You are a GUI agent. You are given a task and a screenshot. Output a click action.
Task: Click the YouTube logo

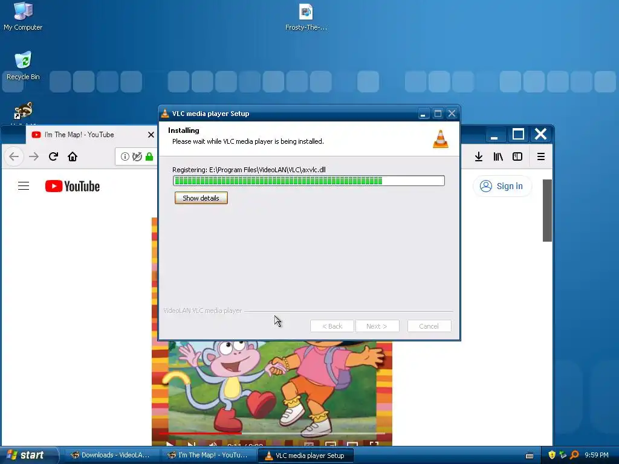[x=73, y=186]
